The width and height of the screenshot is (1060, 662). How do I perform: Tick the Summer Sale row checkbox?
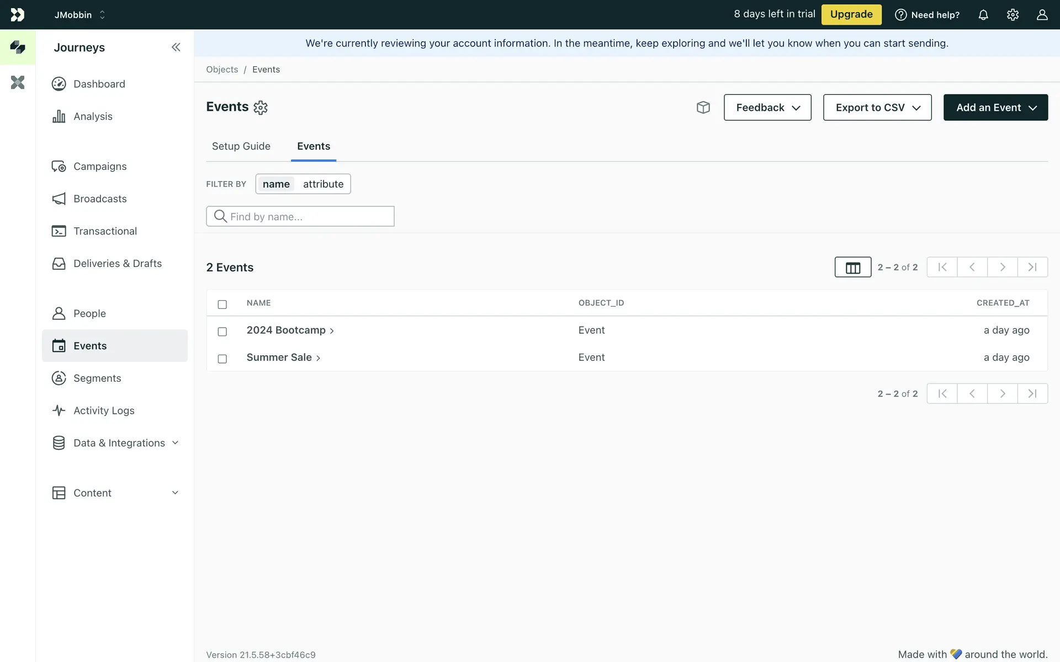[222, 359]
